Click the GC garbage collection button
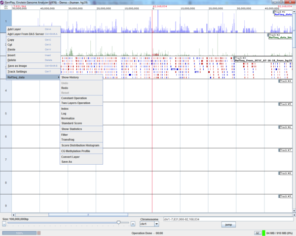This screenshot has height=236, width=296. click(x=257, y=233)
